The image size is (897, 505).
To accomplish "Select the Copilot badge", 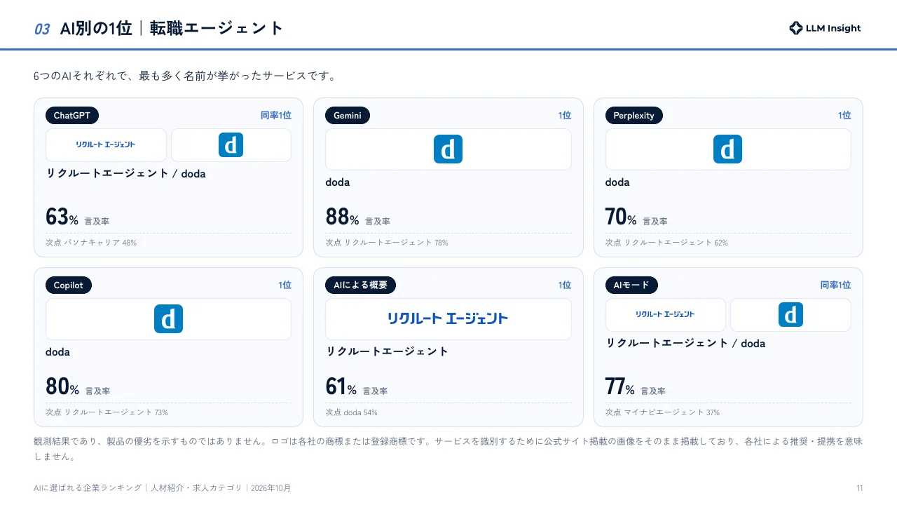I will pos(69,285).
